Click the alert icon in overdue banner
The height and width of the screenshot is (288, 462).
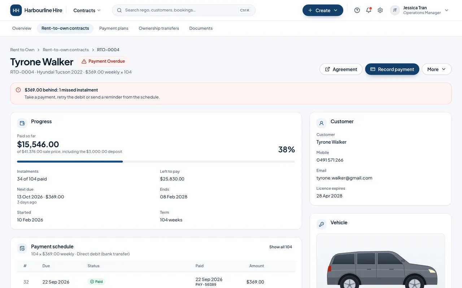[x=18, y=90]
